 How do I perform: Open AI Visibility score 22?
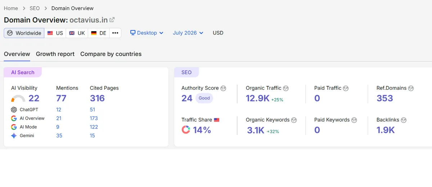point(34,98)
